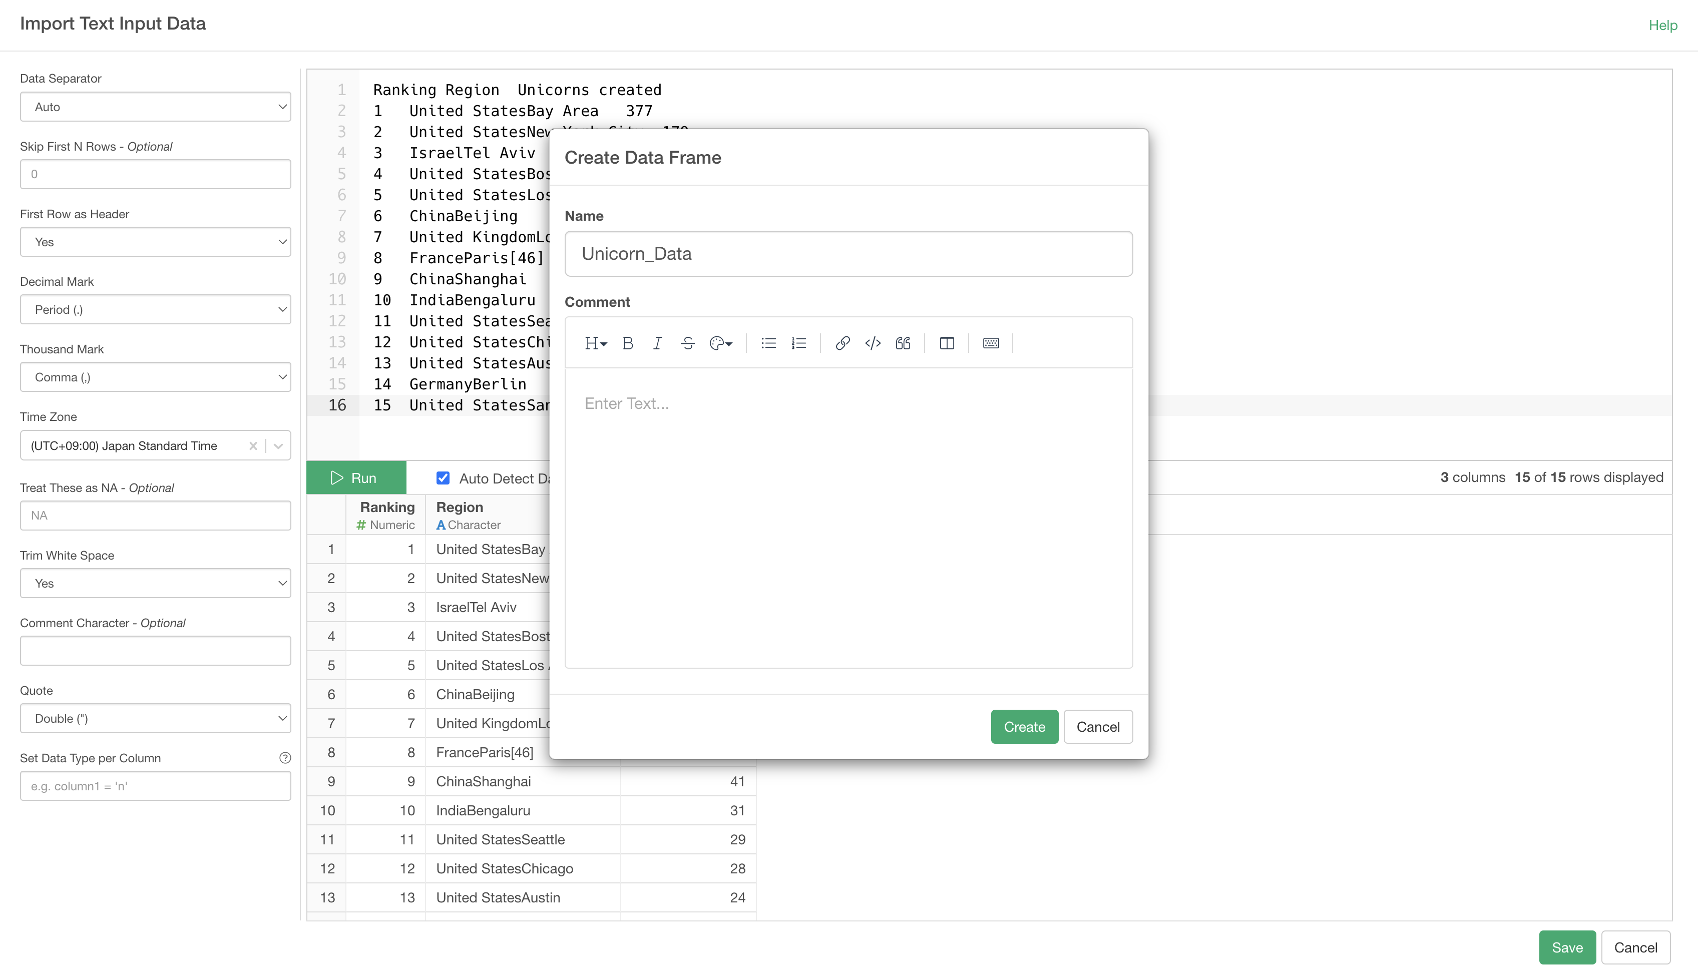Add a blockquote using quote icon

point(903,343)
